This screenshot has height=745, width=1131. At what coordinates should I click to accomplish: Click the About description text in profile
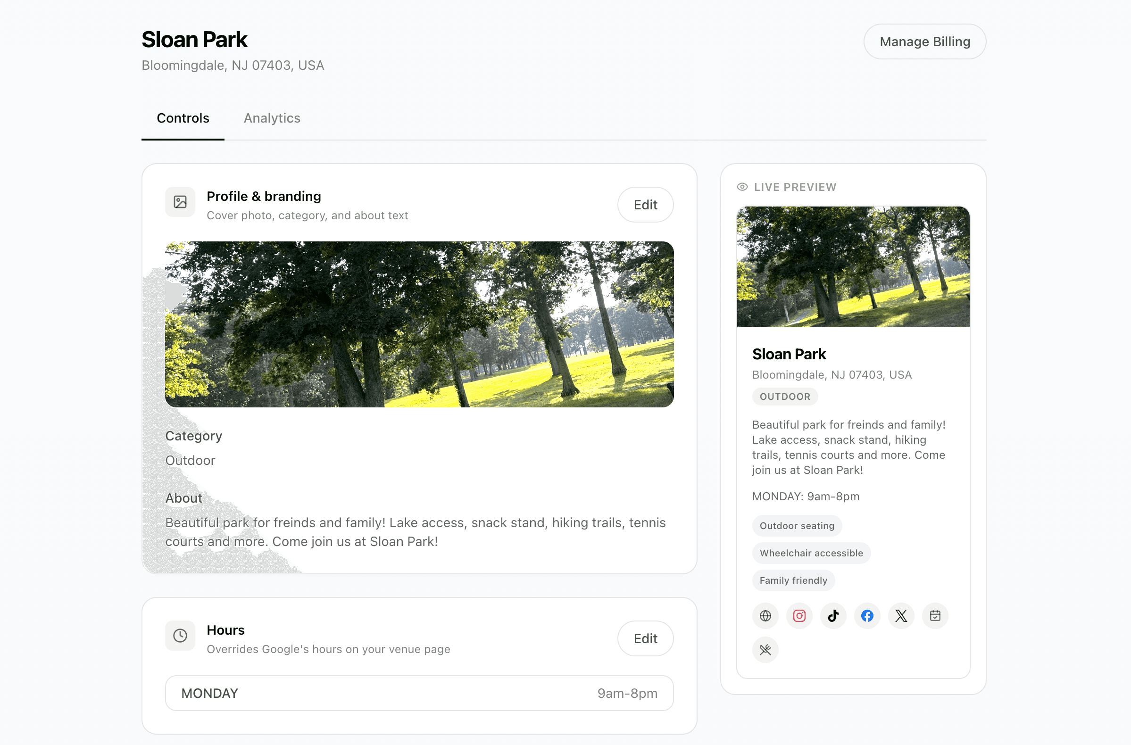click(x=416, y=532)
